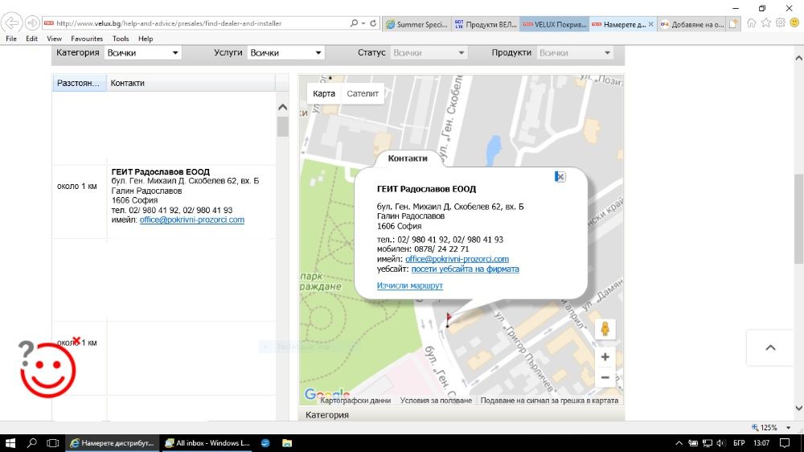Click the red smiley help icon
The width and height of the screenshot is (804, 452).
[47, 369]
